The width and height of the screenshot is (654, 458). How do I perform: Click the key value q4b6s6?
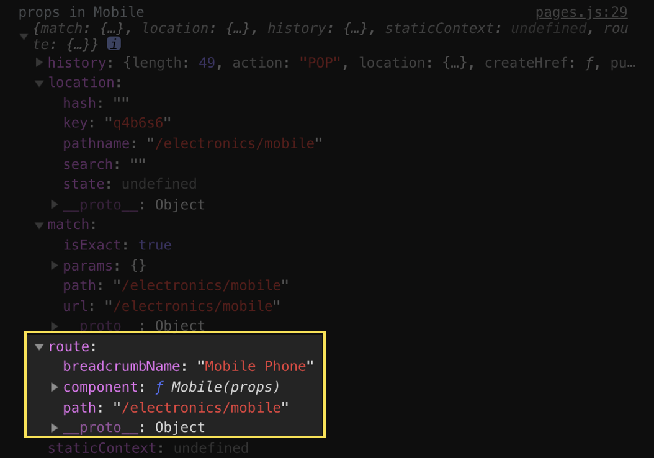pyautogui.click(x=138, y=123)
